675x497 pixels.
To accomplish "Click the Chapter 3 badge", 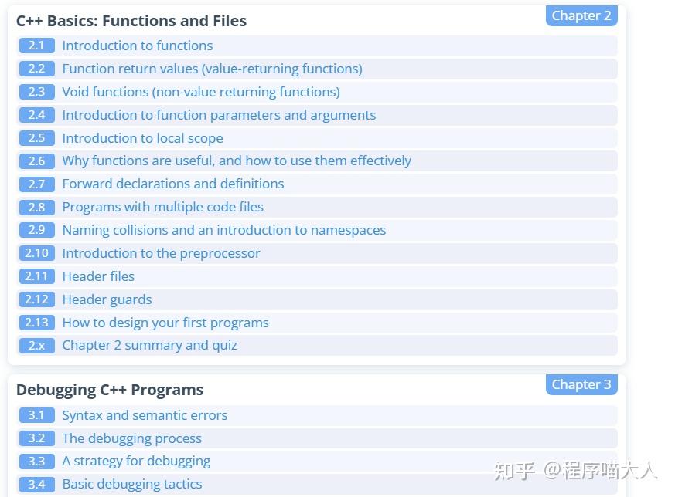I will 581,384.
